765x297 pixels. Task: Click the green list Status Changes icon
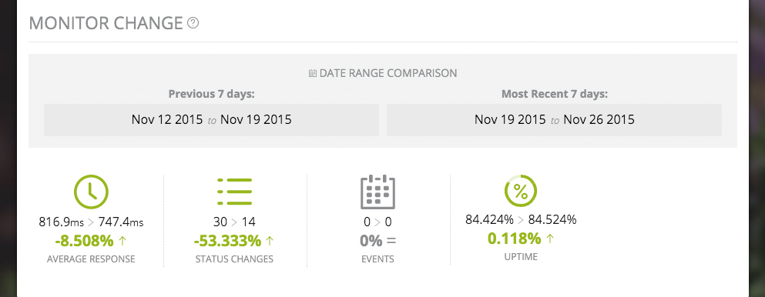(x=235, y=192)
